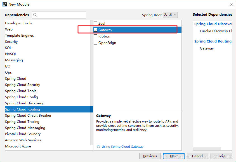Viewport: 236px width, 162px height.
Task: Choose the Security category
Action: [x=48, y=42]
